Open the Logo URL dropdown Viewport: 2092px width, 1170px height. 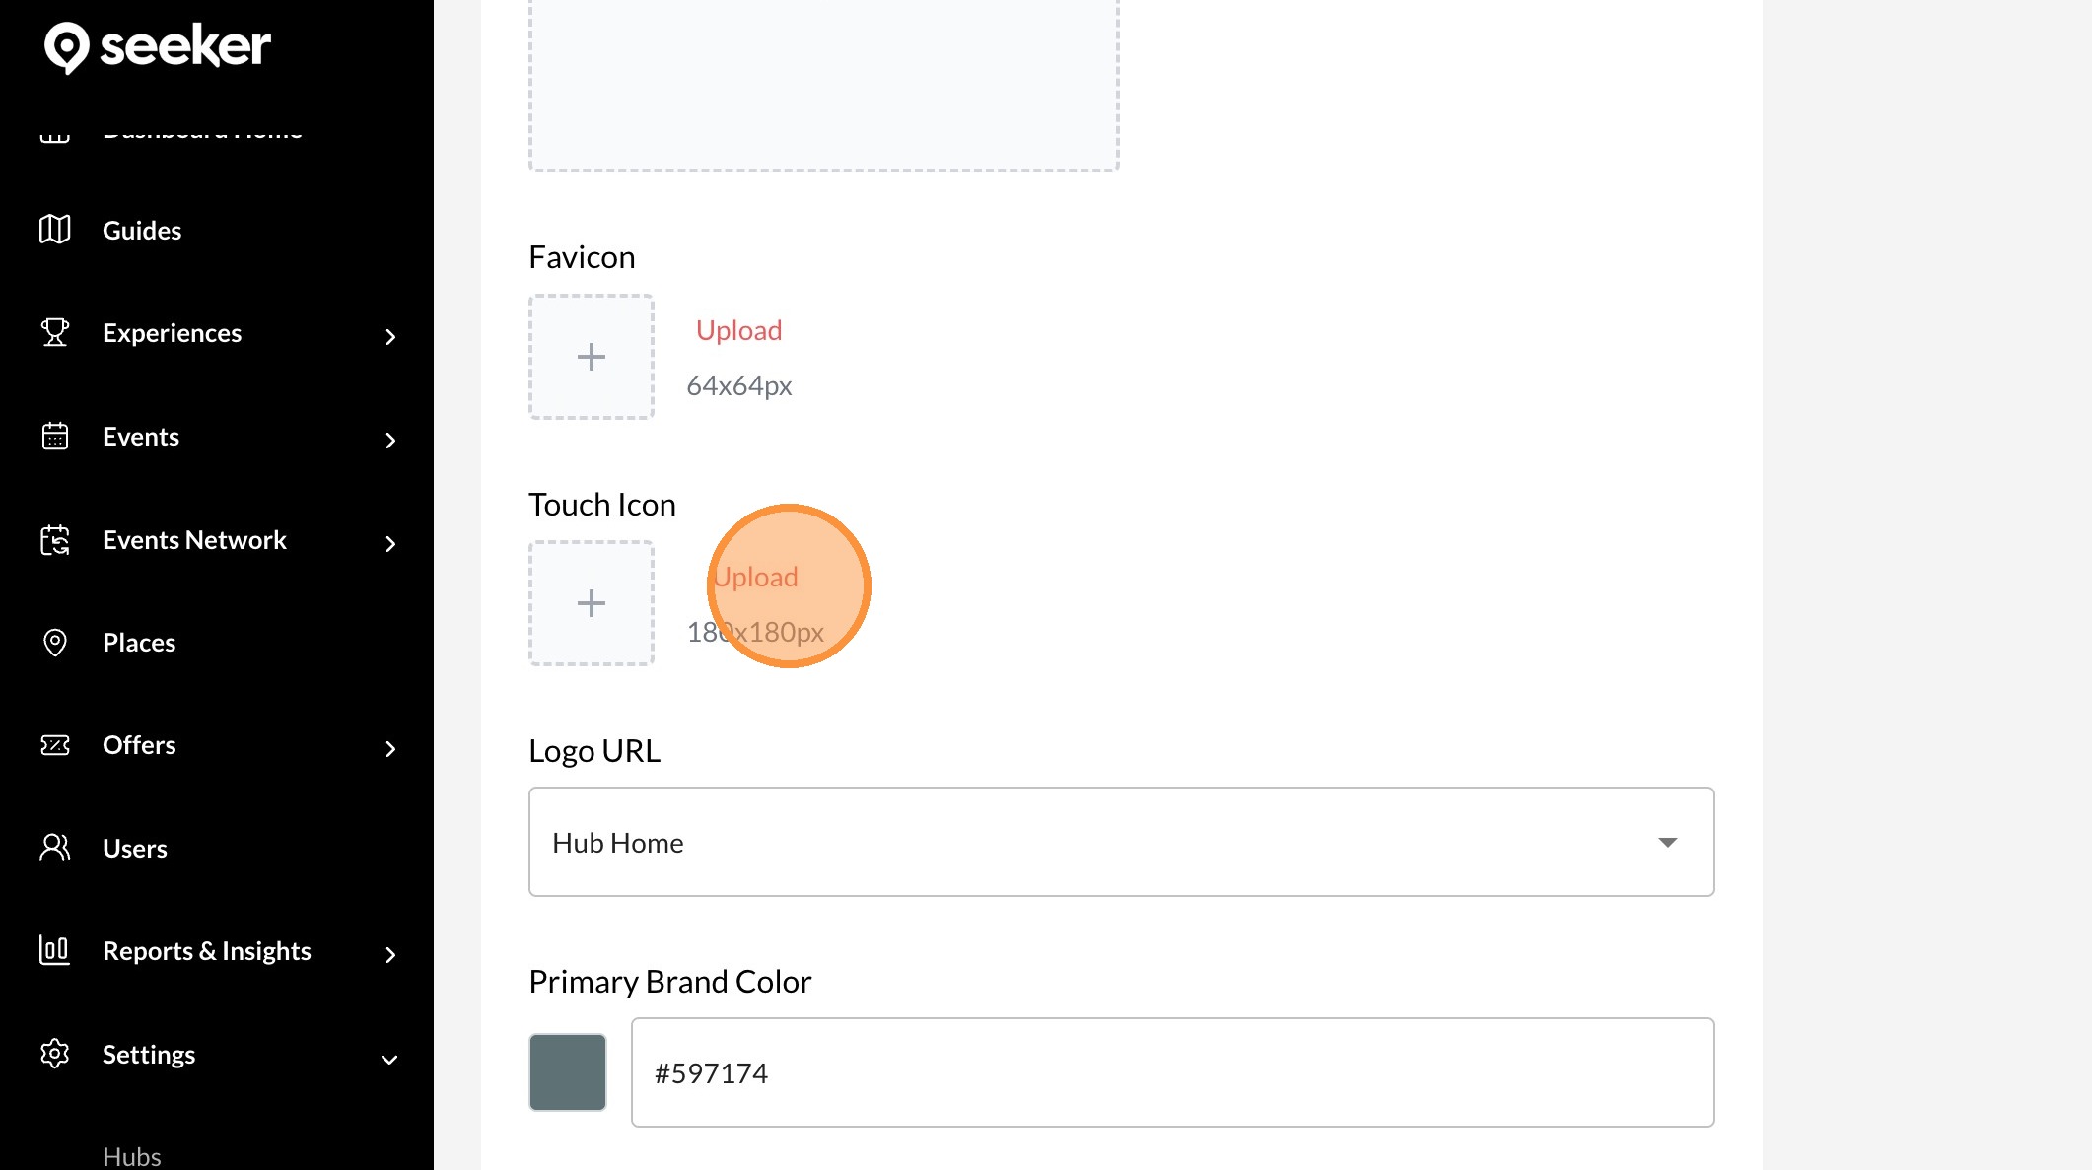[x=1121, y=842]
